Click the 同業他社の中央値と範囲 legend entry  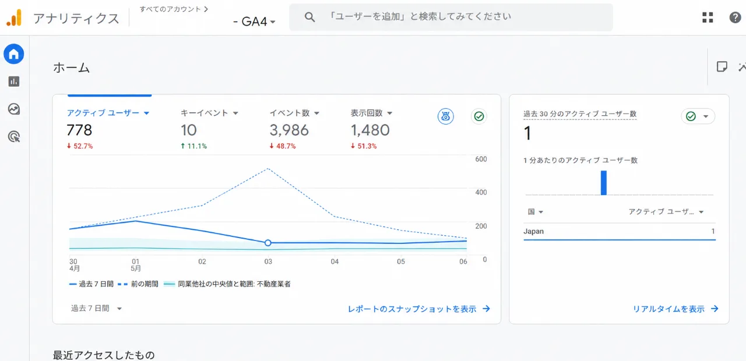point(227,284)
